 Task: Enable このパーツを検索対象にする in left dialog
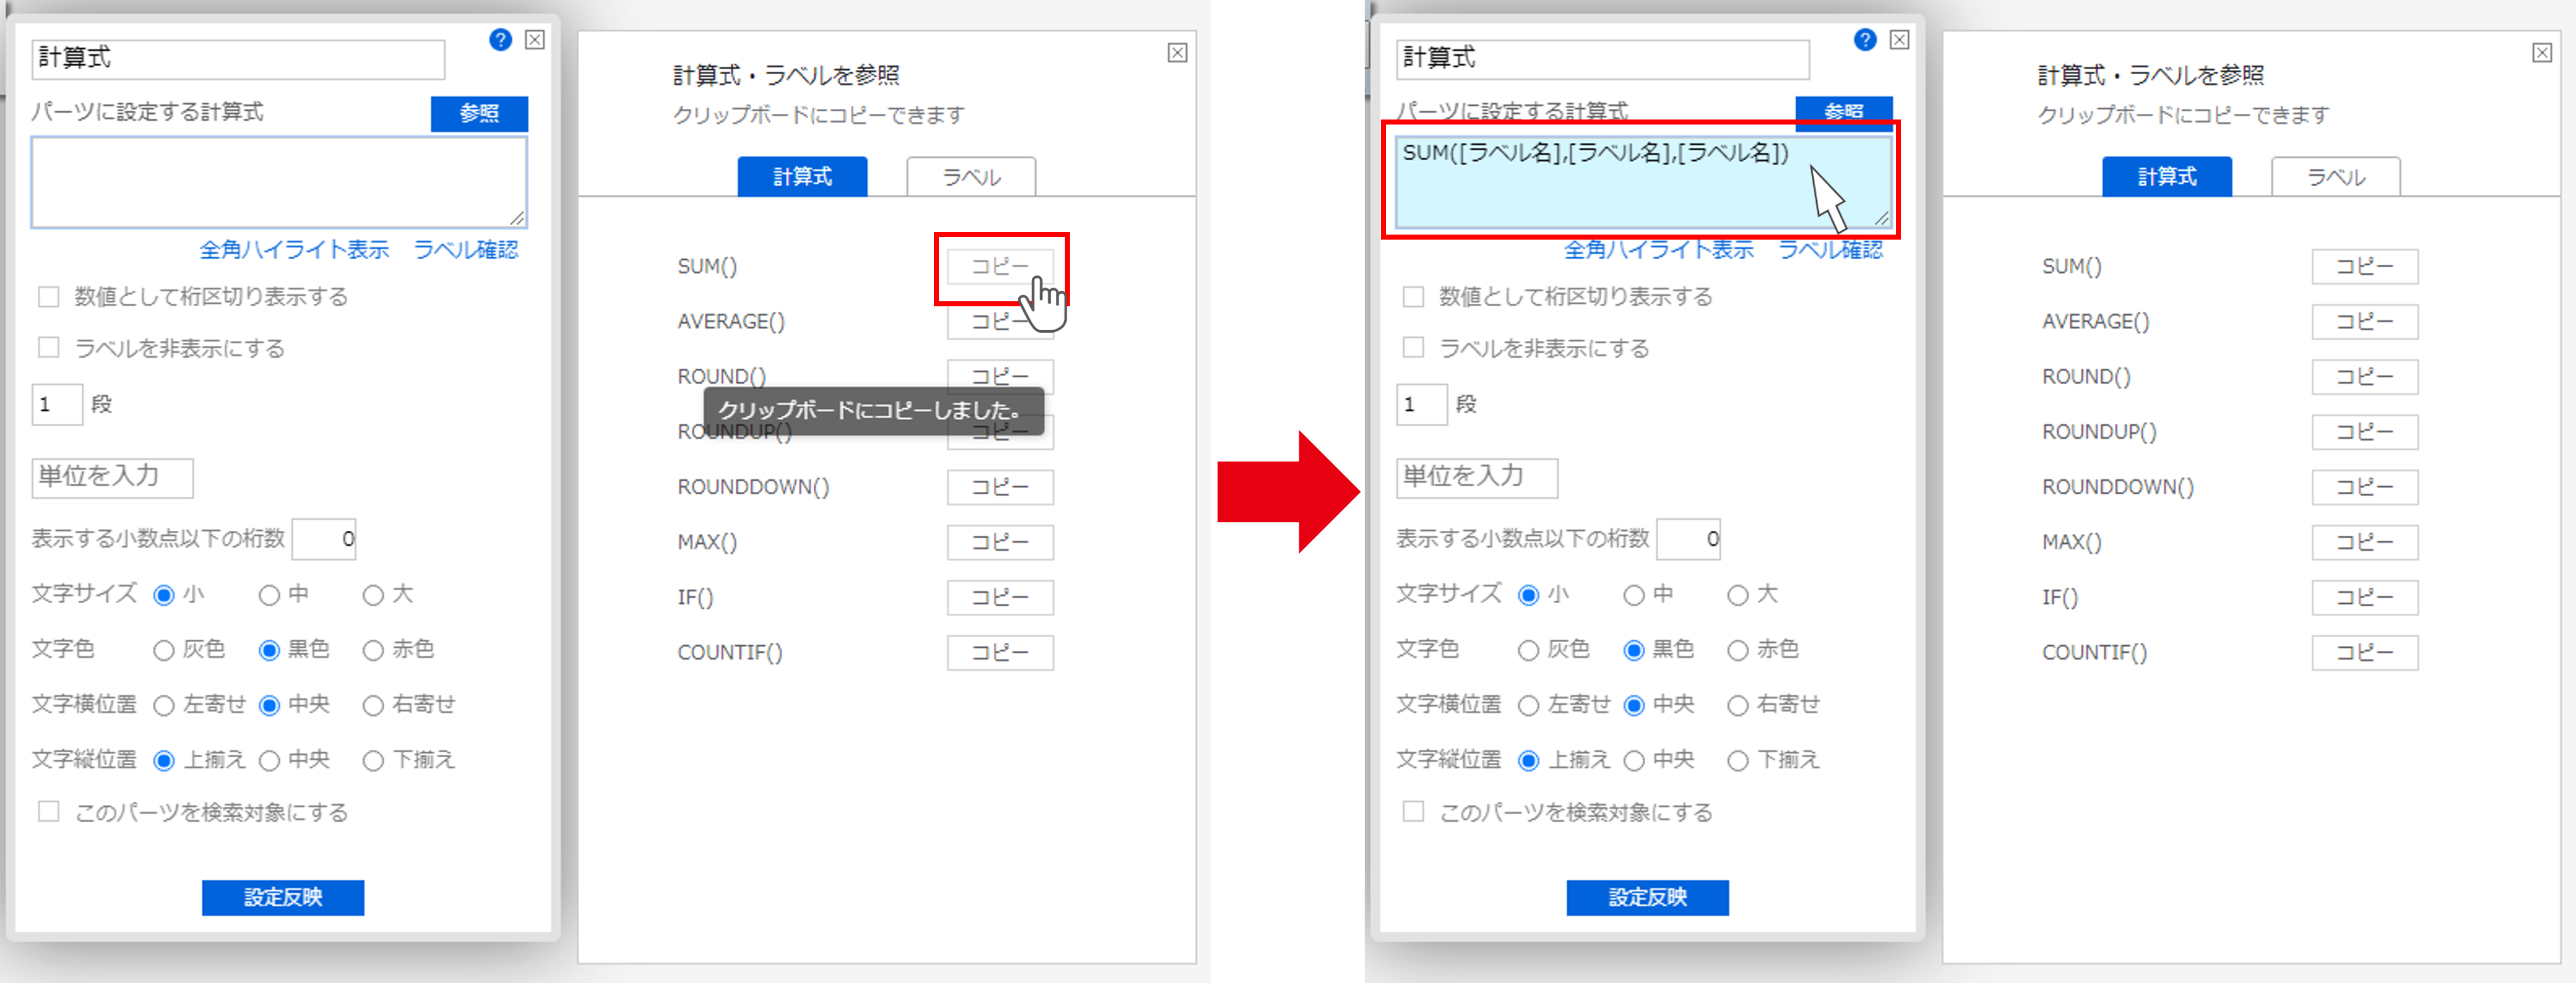click(48, 812)
